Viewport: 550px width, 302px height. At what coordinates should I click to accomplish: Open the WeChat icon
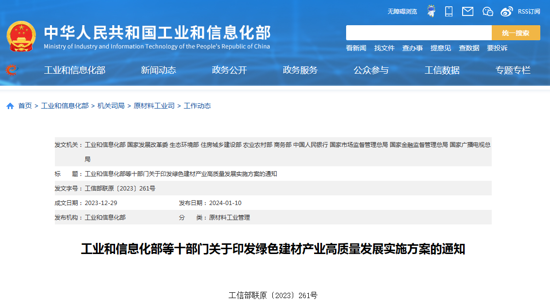pyautogui.click(x=487, y=12)
